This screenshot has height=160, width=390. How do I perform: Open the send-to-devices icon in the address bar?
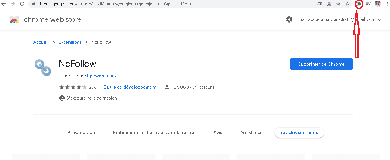(x=320, y=4)
